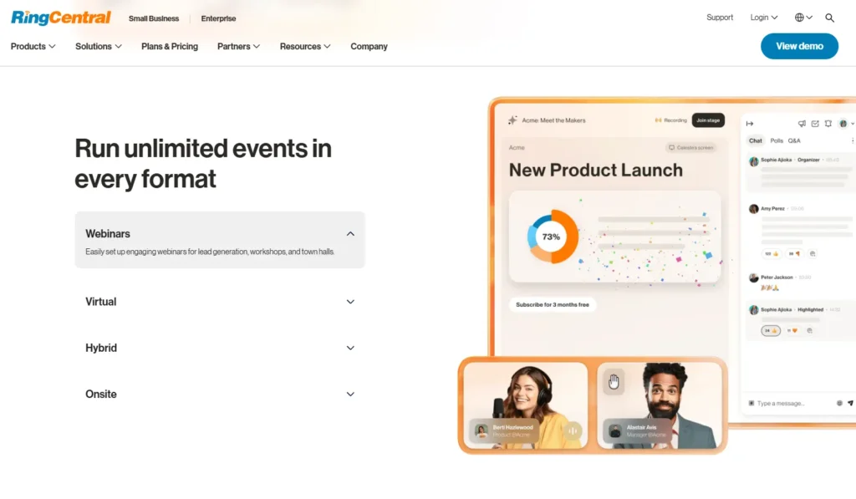Switch to Enterprise site
Viewport: 856px width, 499px height.
click(x=218, y=18)
